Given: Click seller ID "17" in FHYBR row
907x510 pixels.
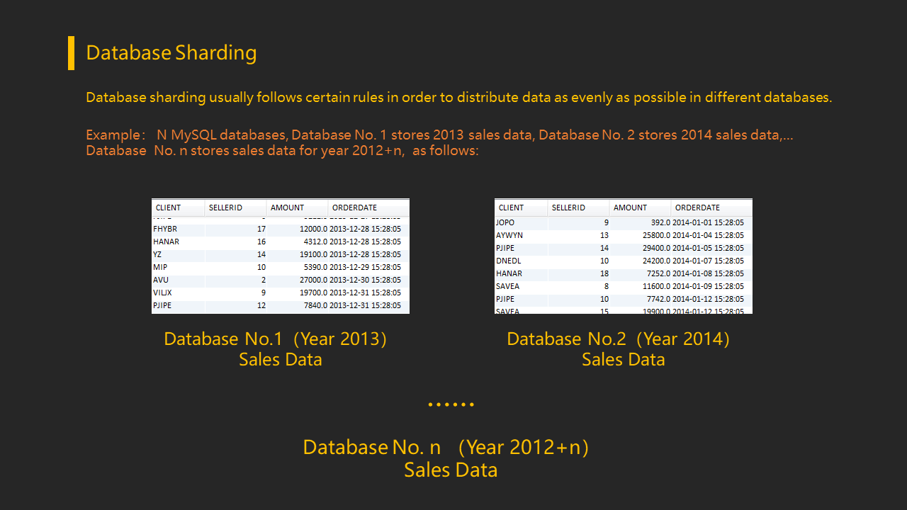Looking at the screenshot, I should click(x=261, y=229).
